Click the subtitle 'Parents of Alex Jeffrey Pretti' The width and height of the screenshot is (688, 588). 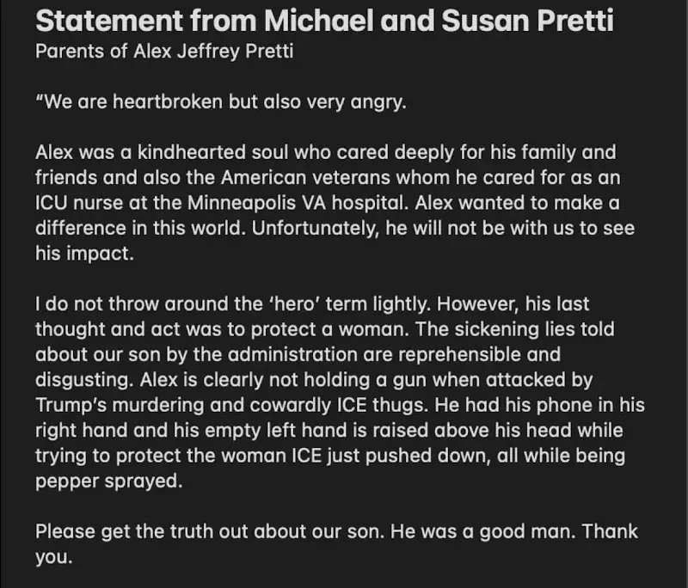tap(164, 52)
